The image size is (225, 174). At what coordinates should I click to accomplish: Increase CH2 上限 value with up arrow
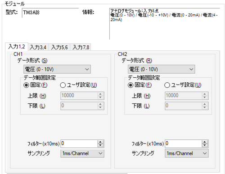coord(205,94)
